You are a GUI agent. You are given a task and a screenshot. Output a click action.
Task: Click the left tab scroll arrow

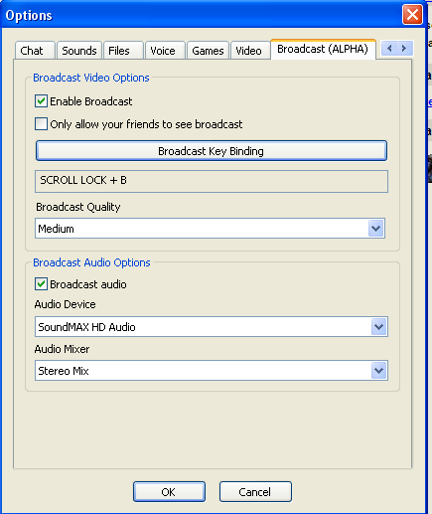389,49
